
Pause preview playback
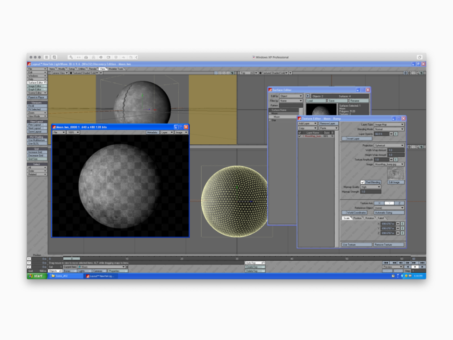(415, 267)
